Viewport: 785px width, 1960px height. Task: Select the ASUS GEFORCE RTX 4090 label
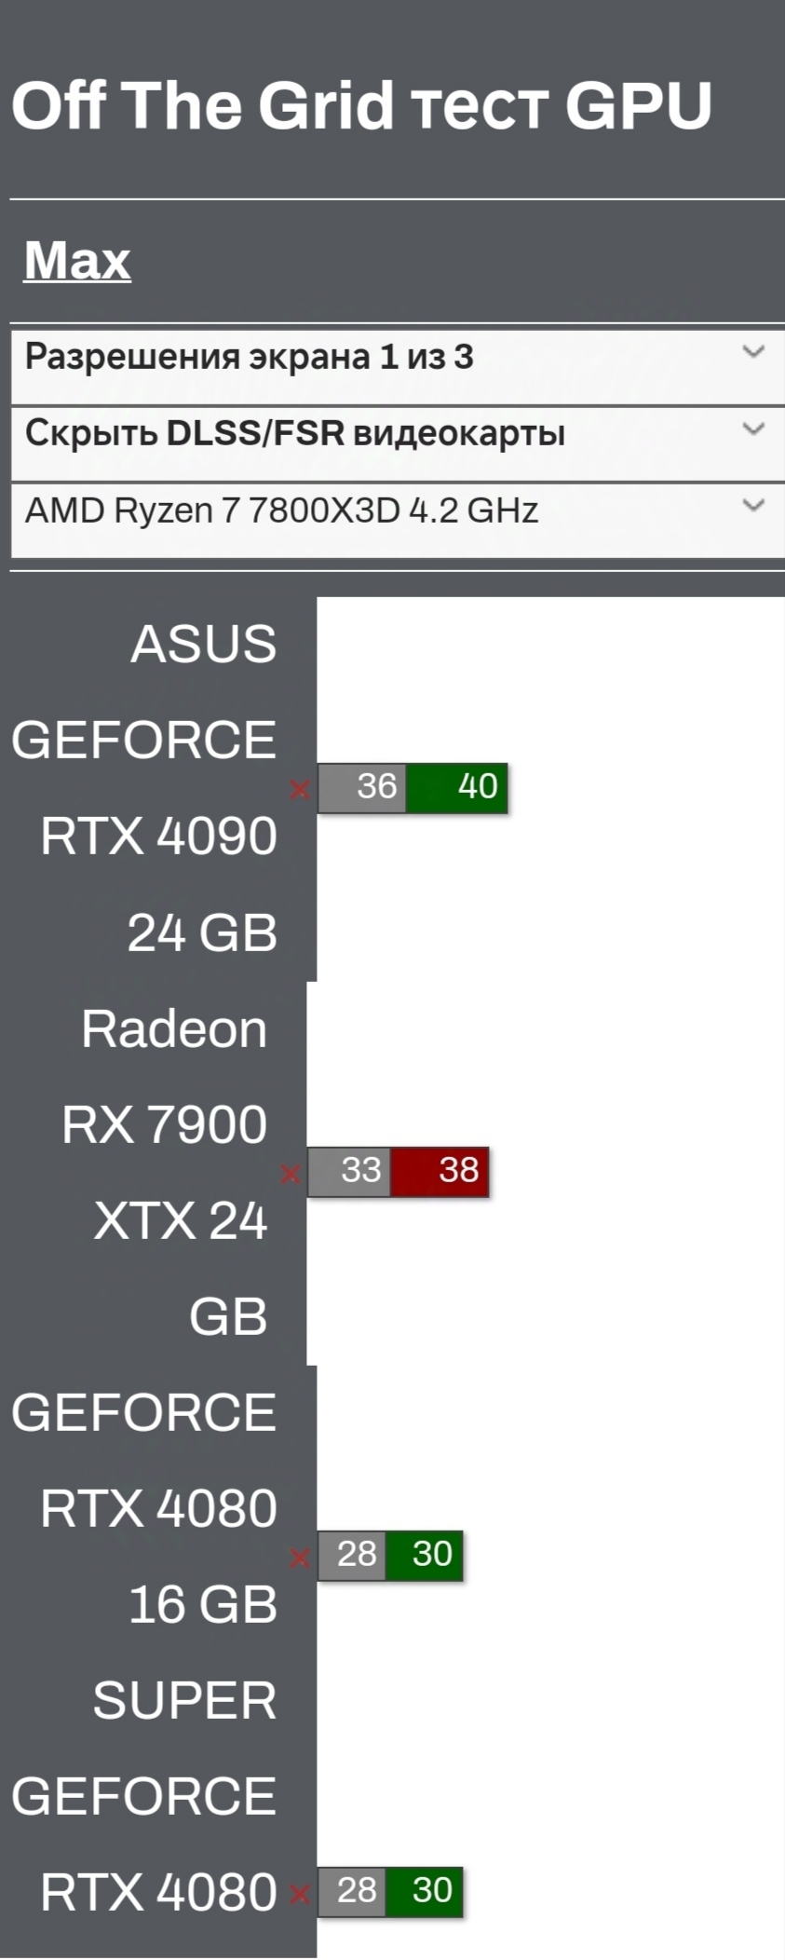pos(156,788)
